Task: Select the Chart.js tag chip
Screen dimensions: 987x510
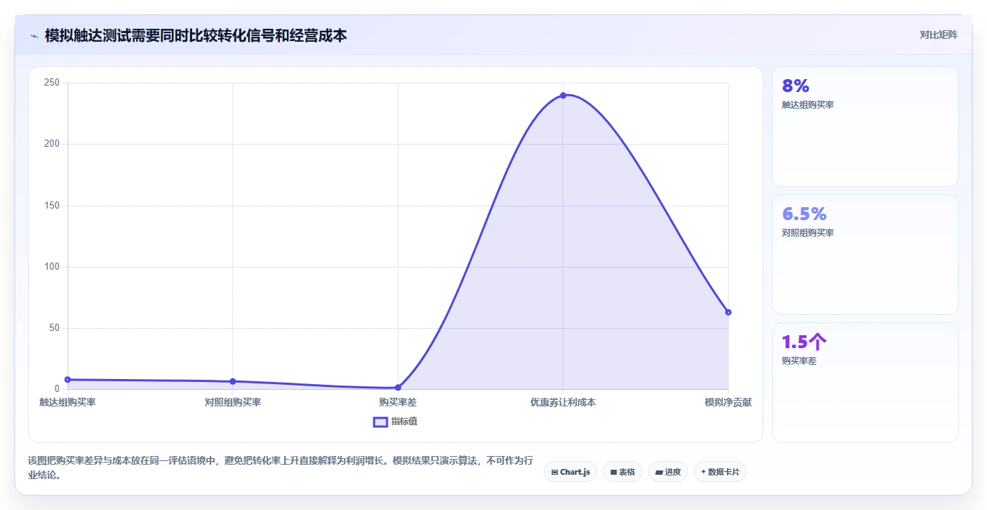Action: [570, 472]
